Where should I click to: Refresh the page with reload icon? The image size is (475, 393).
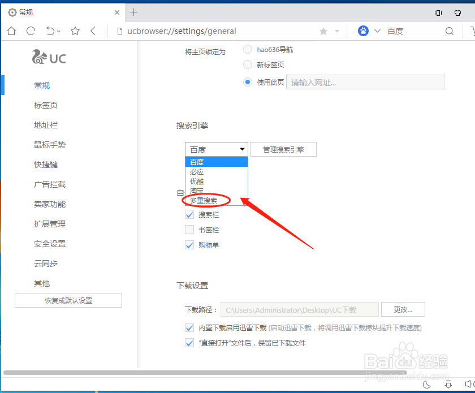pos(31,31)
